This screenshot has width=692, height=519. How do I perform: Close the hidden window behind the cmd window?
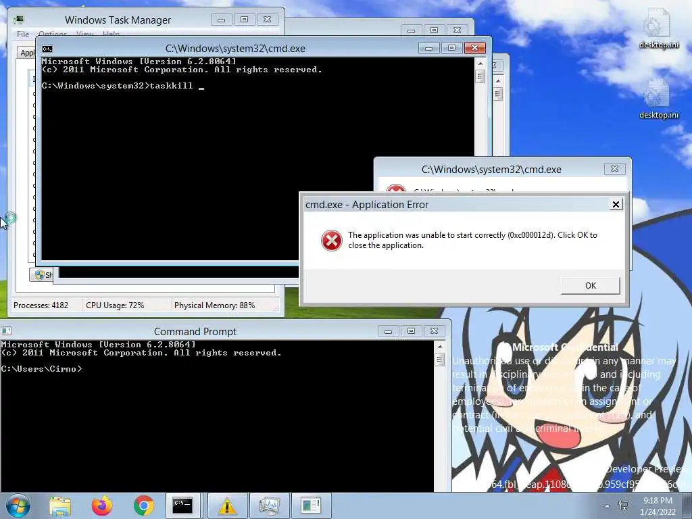pyautogui.click(x=457, y=30)
